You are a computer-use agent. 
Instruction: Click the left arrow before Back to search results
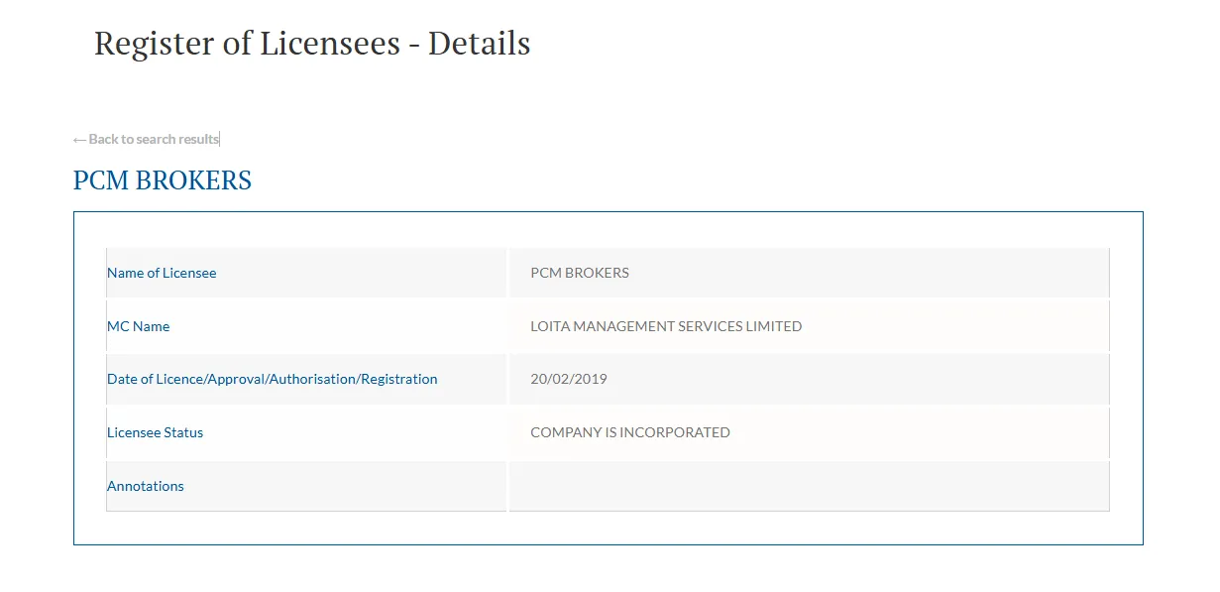(78, 138)
